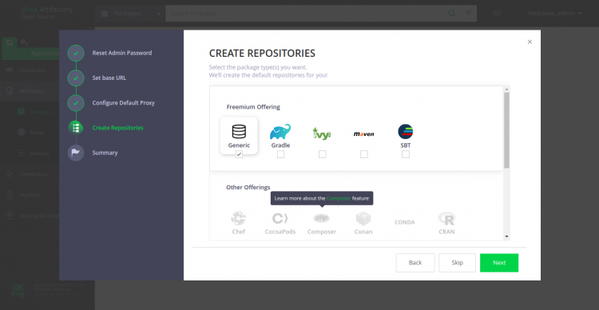
Task: Open Artifactory in the sidebar
Action: 33,91
